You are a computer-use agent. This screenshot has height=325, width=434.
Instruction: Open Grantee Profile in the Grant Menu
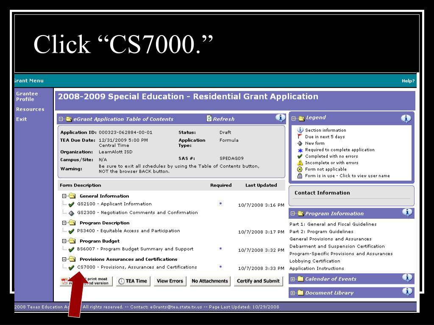tap(27, 96)
